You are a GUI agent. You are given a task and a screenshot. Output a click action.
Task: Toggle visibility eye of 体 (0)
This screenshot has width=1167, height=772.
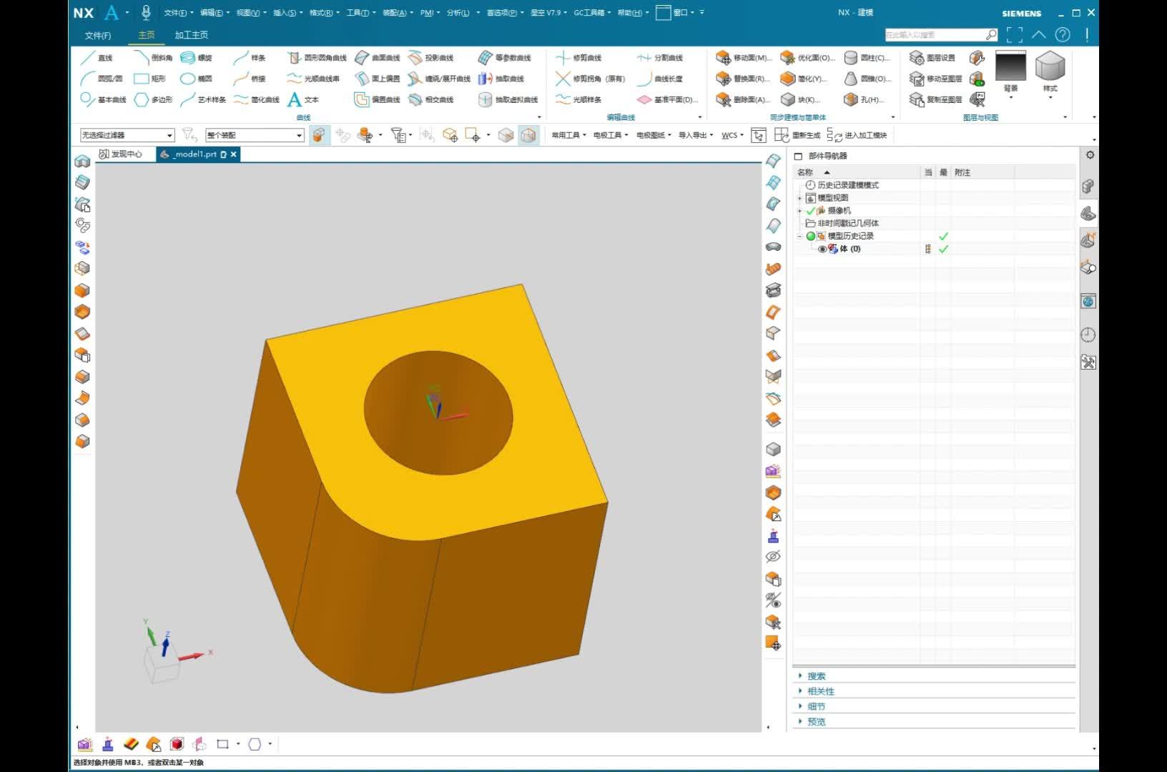822,249
